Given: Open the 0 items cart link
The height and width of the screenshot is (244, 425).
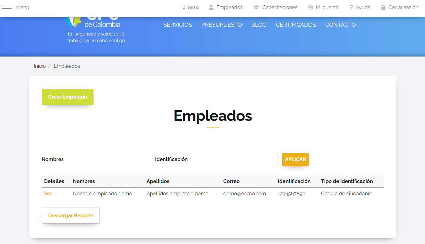Looking at the screenshot, I should click(191, 7).
